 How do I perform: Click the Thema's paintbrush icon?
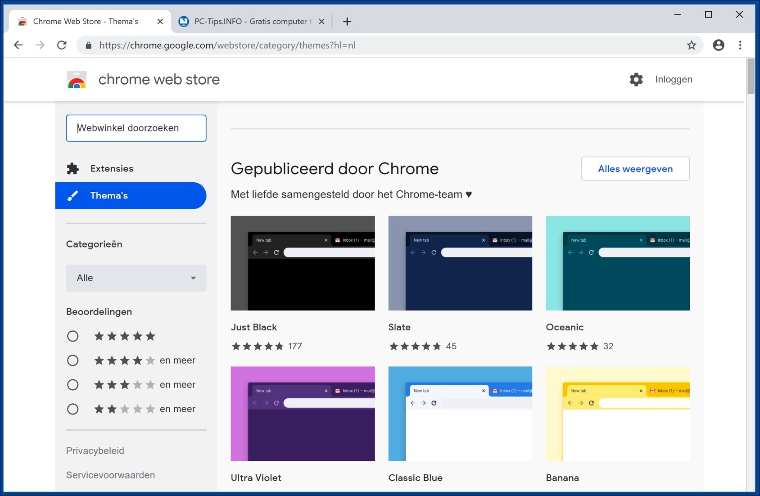72,195
